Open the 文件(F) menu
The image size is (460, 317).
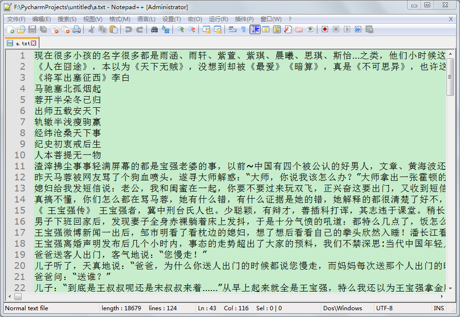point(16,19)
